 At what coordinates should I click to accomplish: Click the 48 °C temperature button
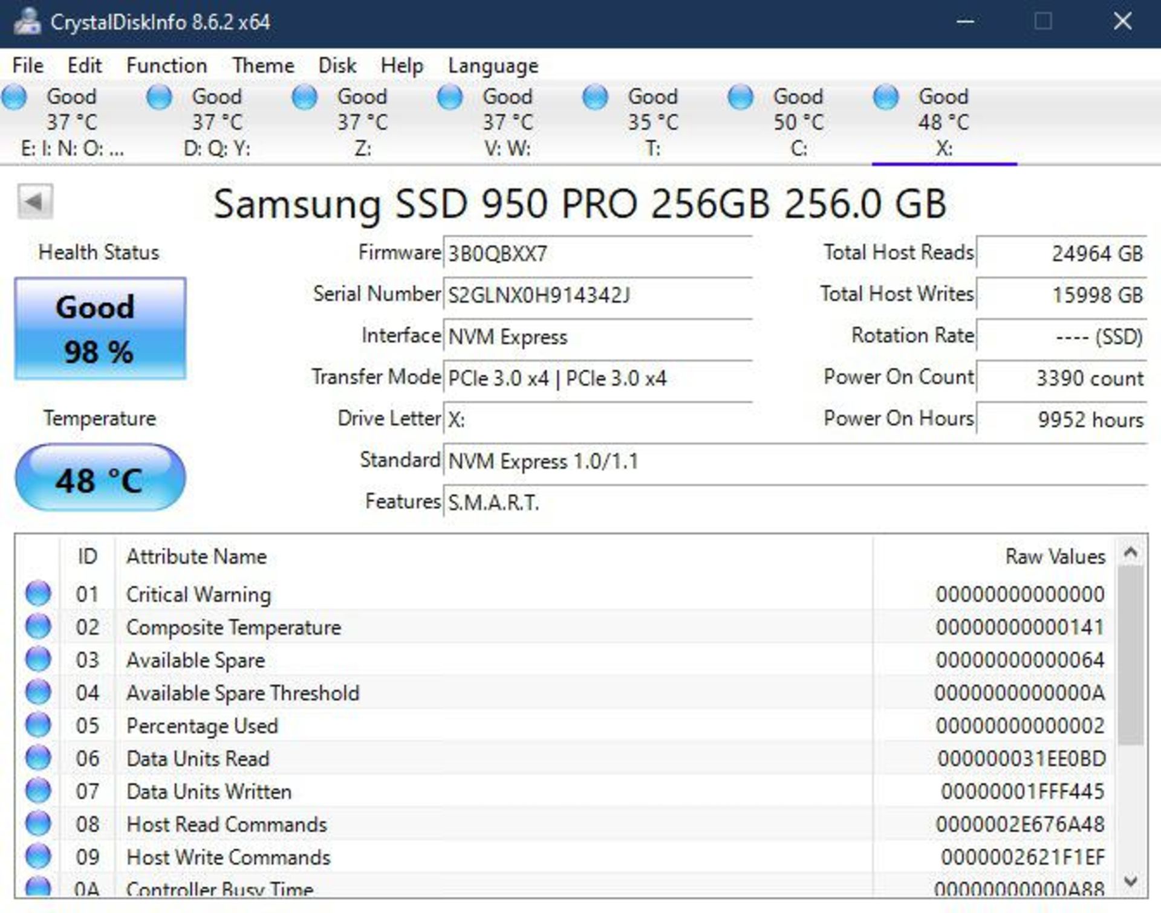[100, 477]
